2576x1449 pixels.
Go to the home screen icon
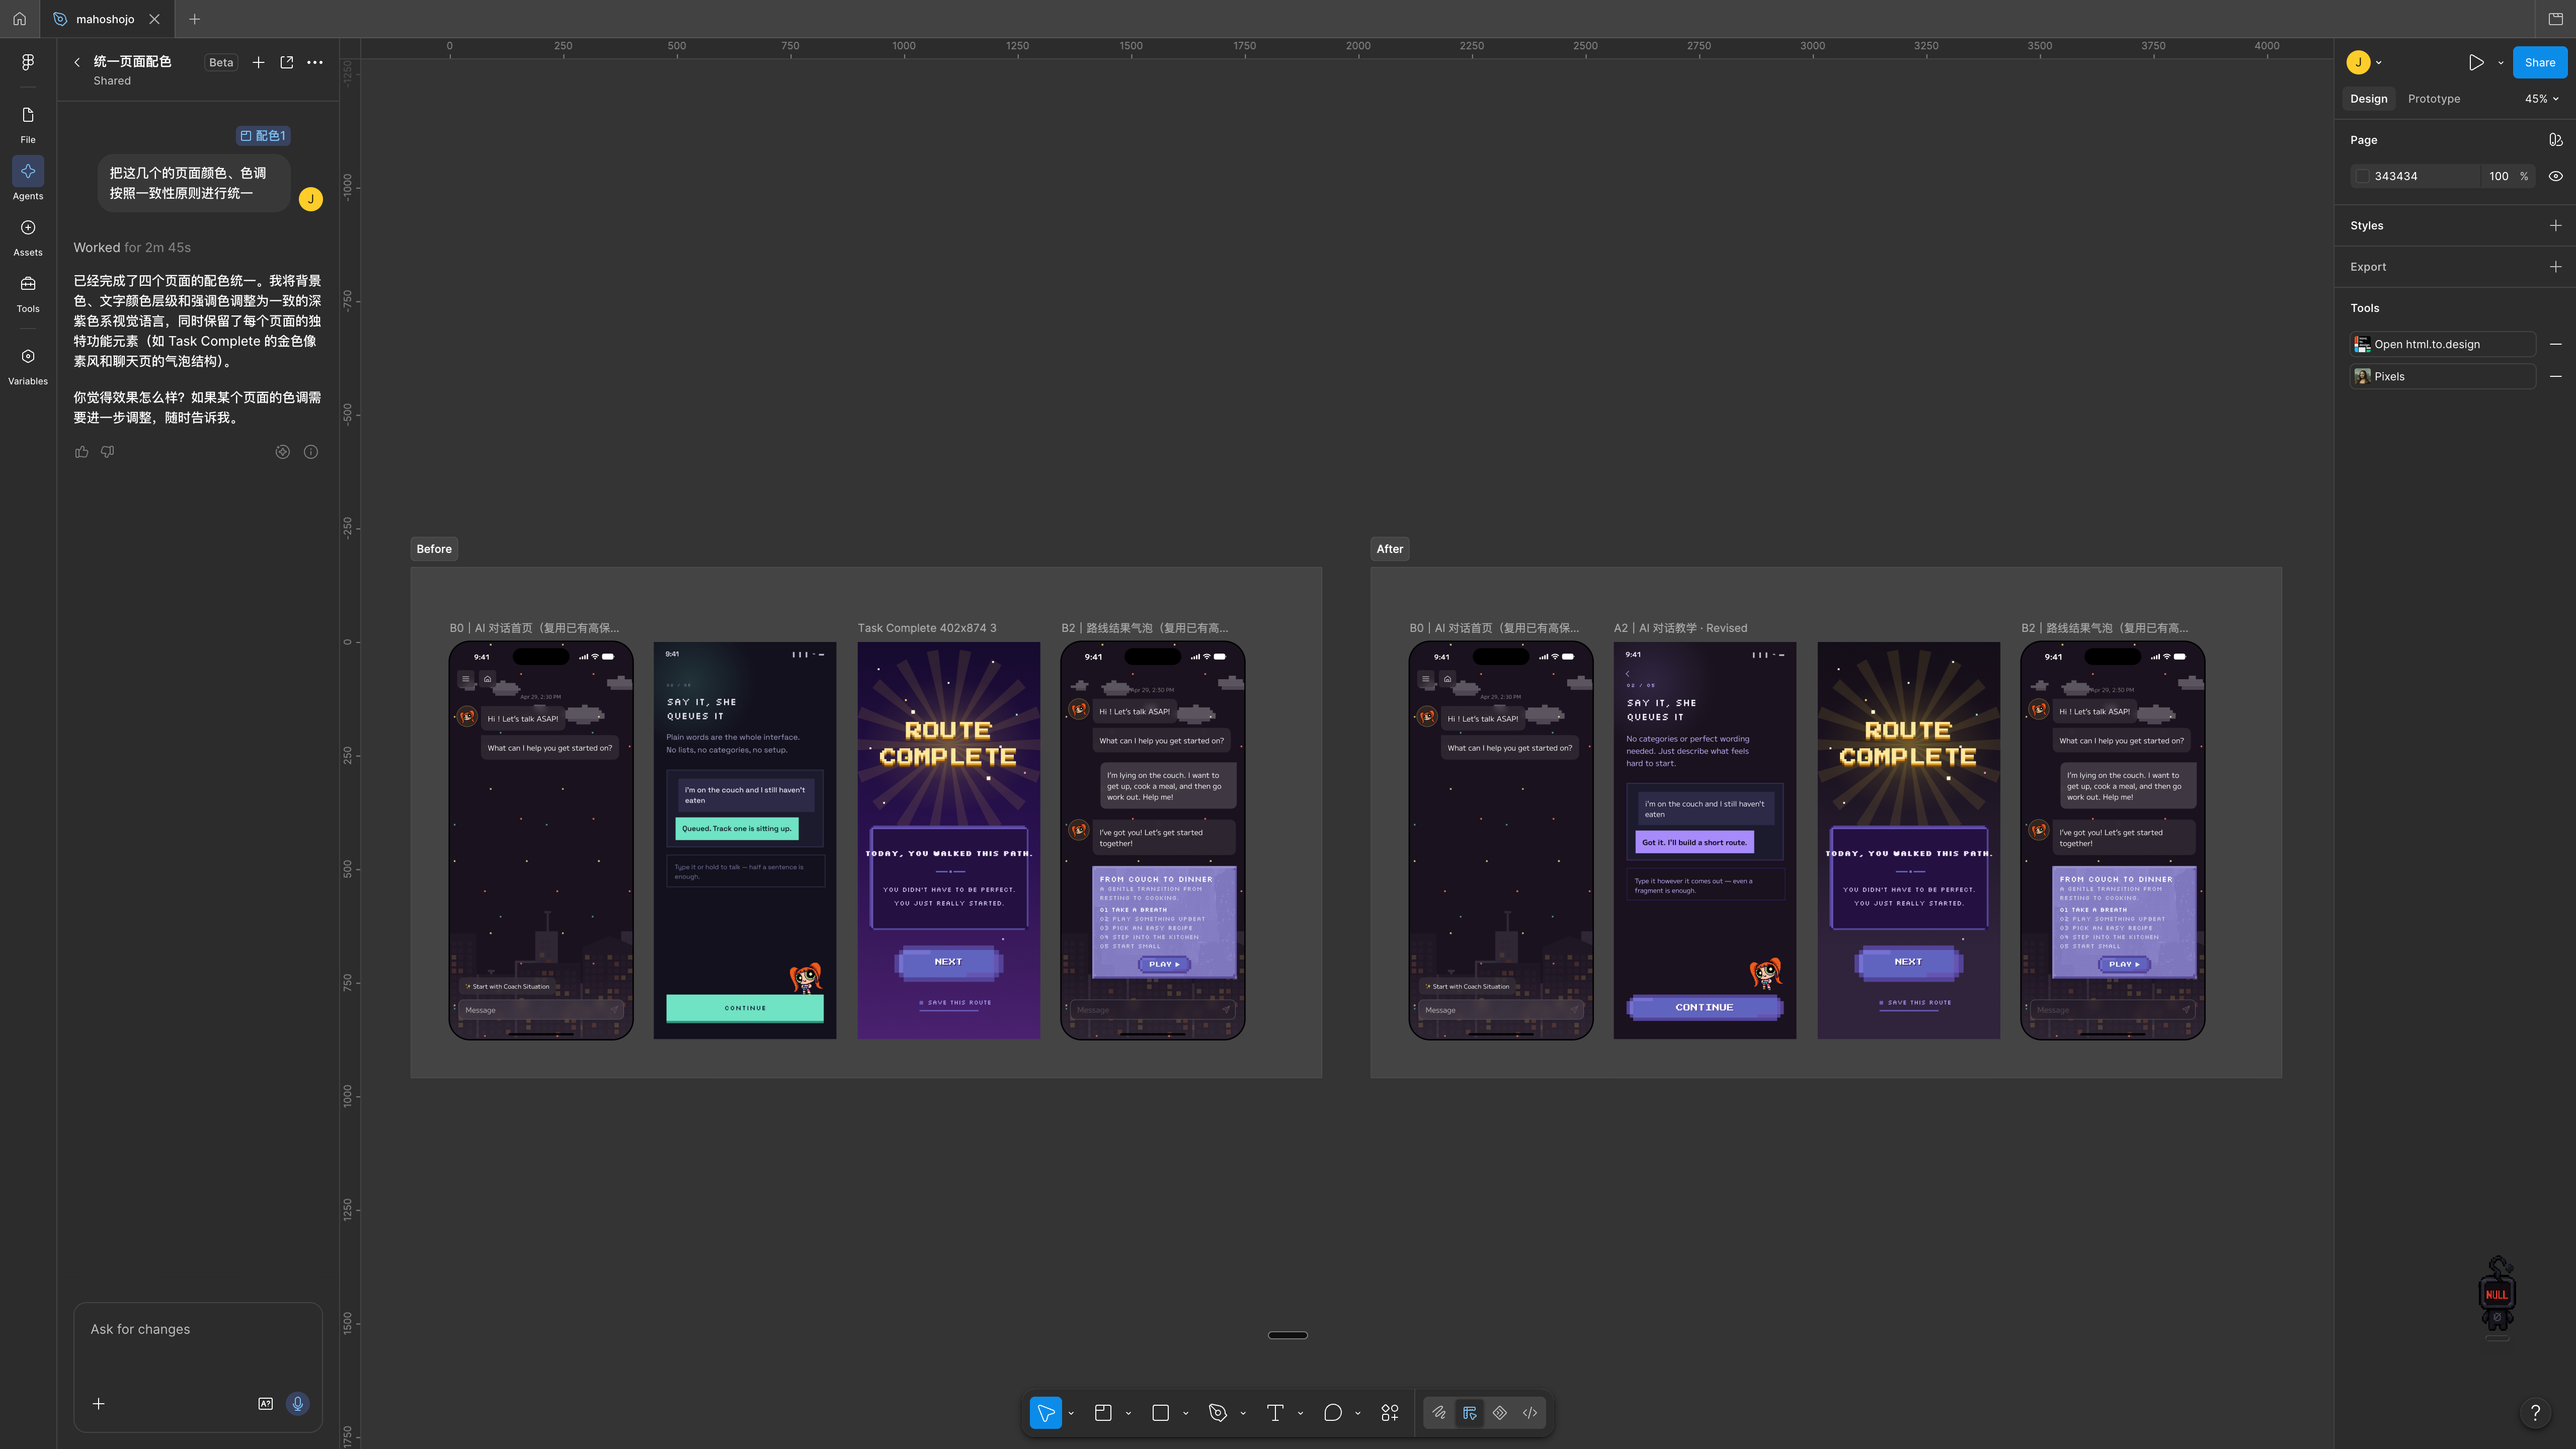click(19, 19)
